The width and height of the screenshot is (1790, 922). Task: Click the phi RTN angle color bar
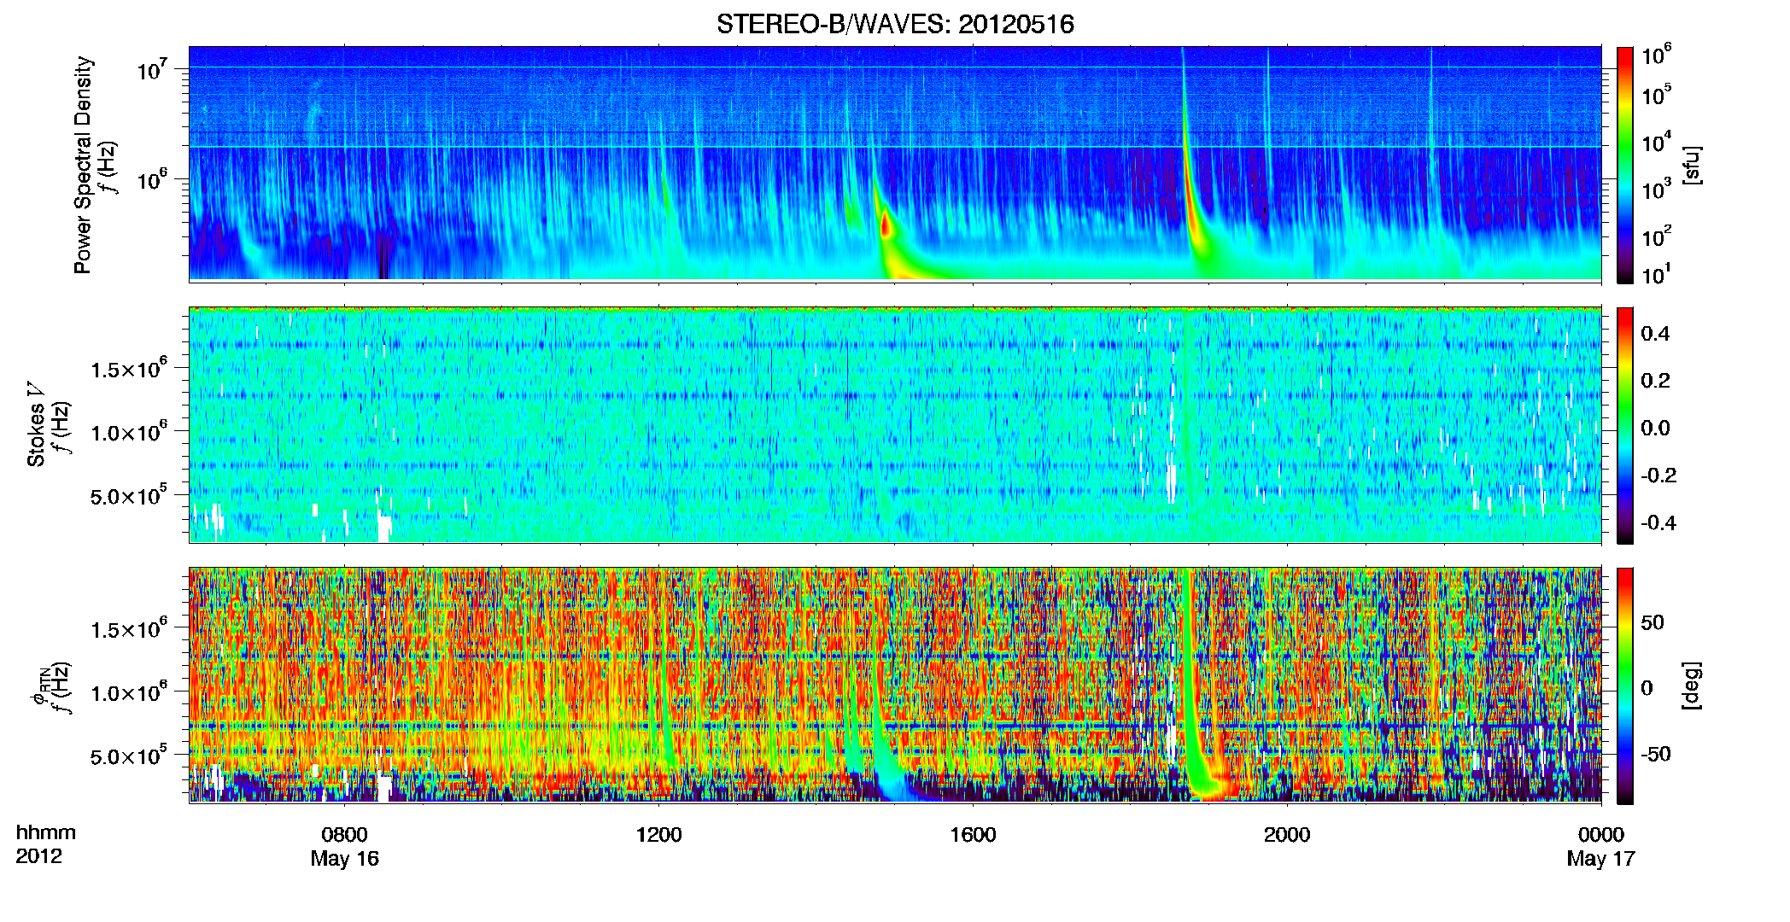(1625, 686)
